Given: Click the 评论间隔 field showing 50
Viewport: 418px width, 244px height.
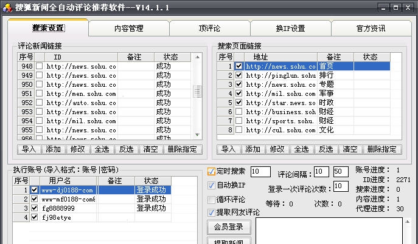Looking at the screenshot, I should pyautogui.click(x=341, y=171).
